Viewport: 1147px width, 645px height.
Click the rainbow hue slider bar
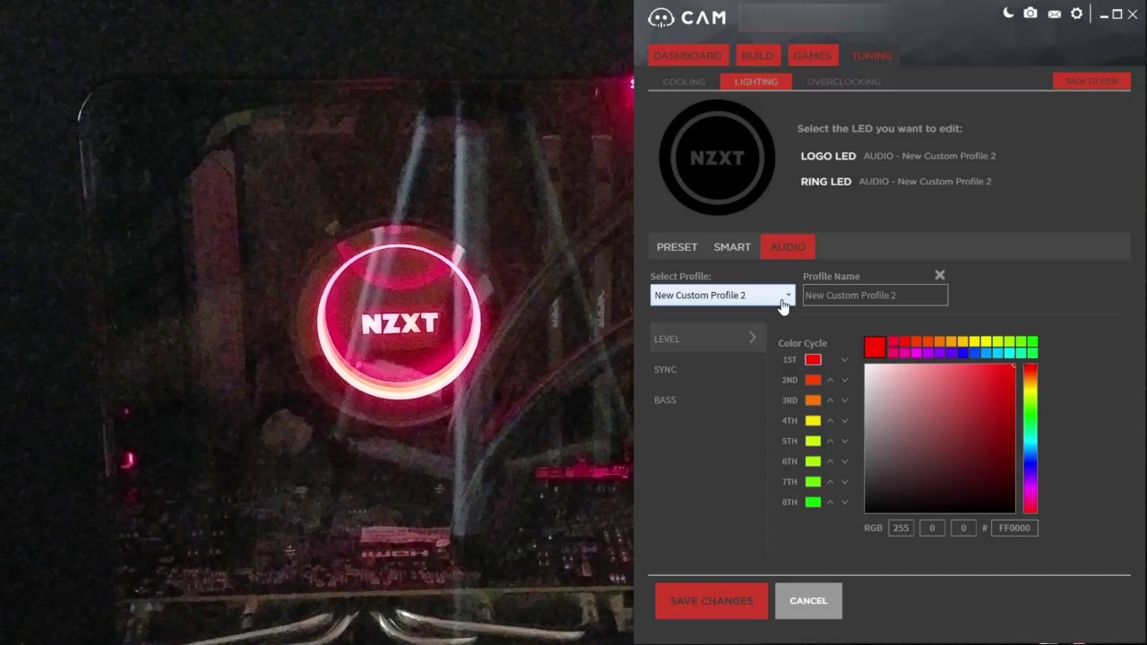[1031, 437]
